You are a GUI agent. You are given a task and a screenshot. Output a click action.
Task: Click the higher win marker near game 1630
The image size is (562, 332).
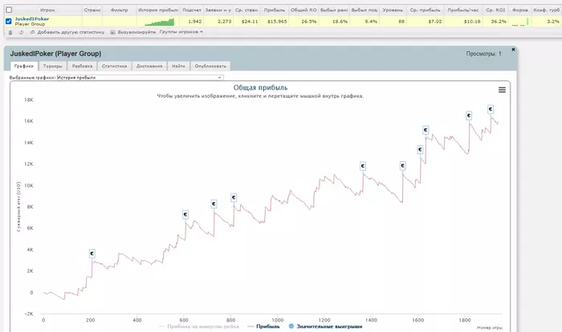[x=426, y=130]
